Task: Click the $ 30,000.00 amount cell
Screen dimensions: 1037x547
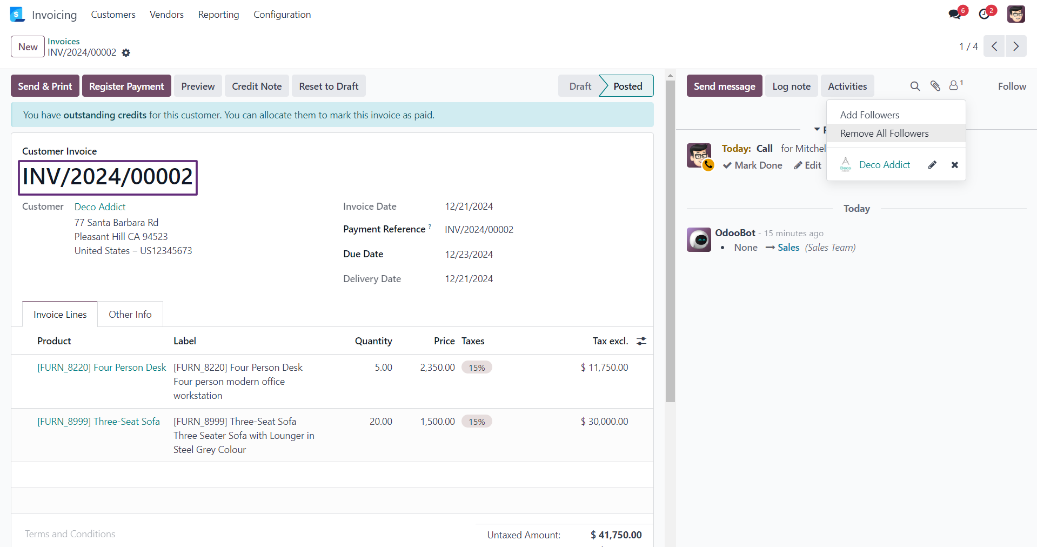Action: point(604,422)
